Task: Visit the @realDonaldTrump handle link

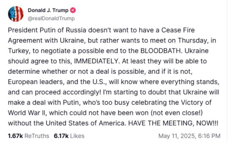Action: 51,19
